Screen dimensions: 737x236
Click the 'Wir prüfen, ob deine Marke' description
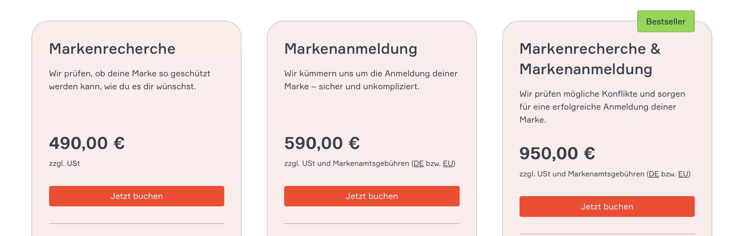coord(129,80)
